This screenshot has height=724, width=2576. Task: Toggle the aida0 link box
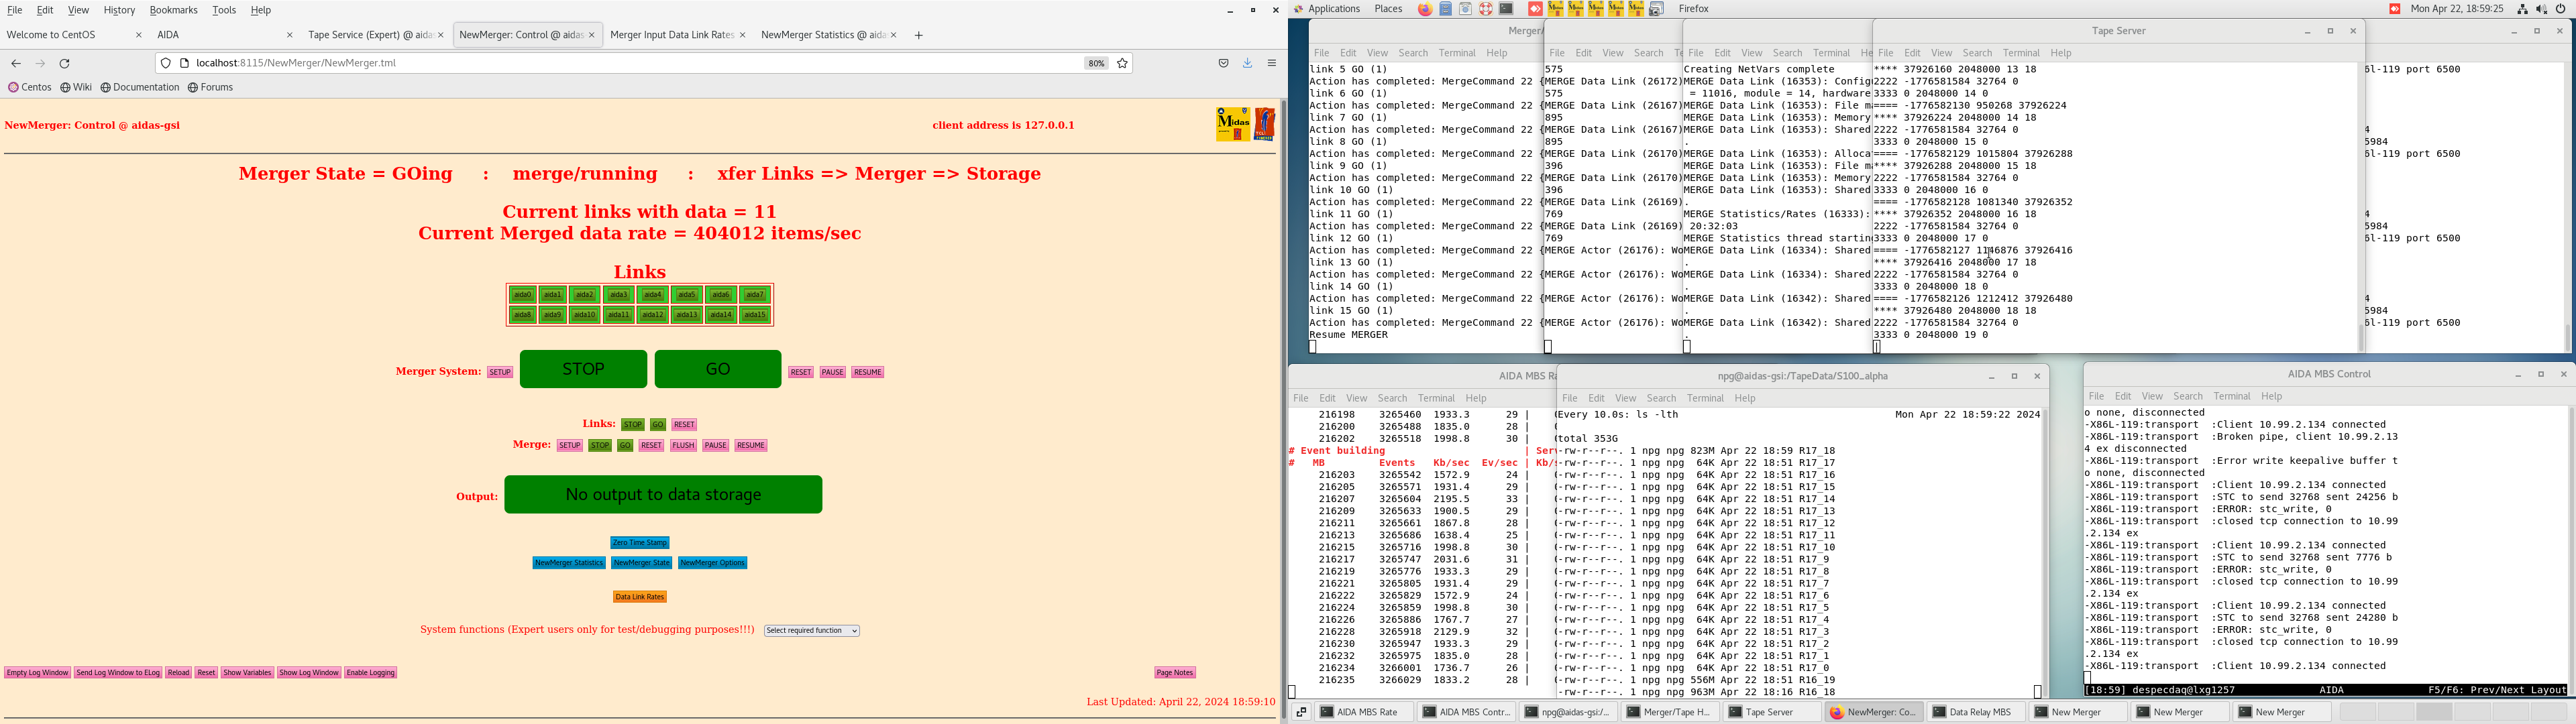pyautogui.click(x=522, y=295)
